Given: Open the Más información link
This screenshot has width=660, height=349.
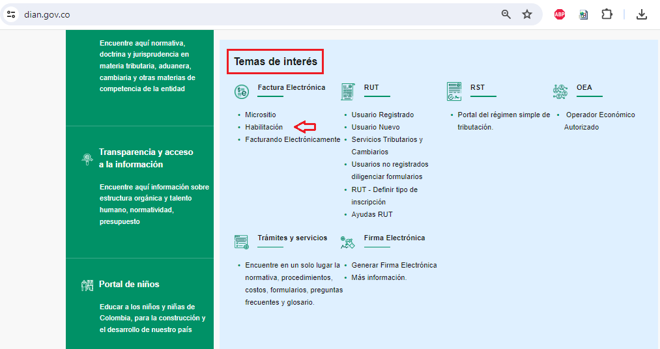Looking at the screenshot, I should tap(379, 277).
